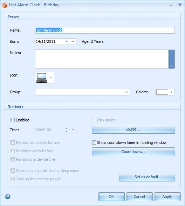185x206 pixels.
Task: Click the birthday cake title bar icon
Action: (5, 5)
